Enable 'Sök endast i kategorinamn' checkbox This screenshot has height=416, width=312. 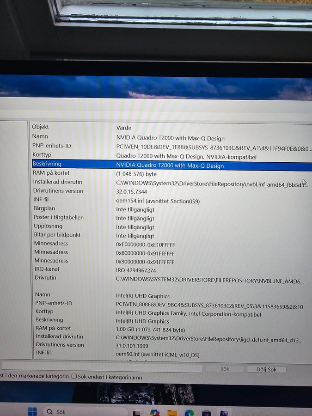(x=74, y=377)
